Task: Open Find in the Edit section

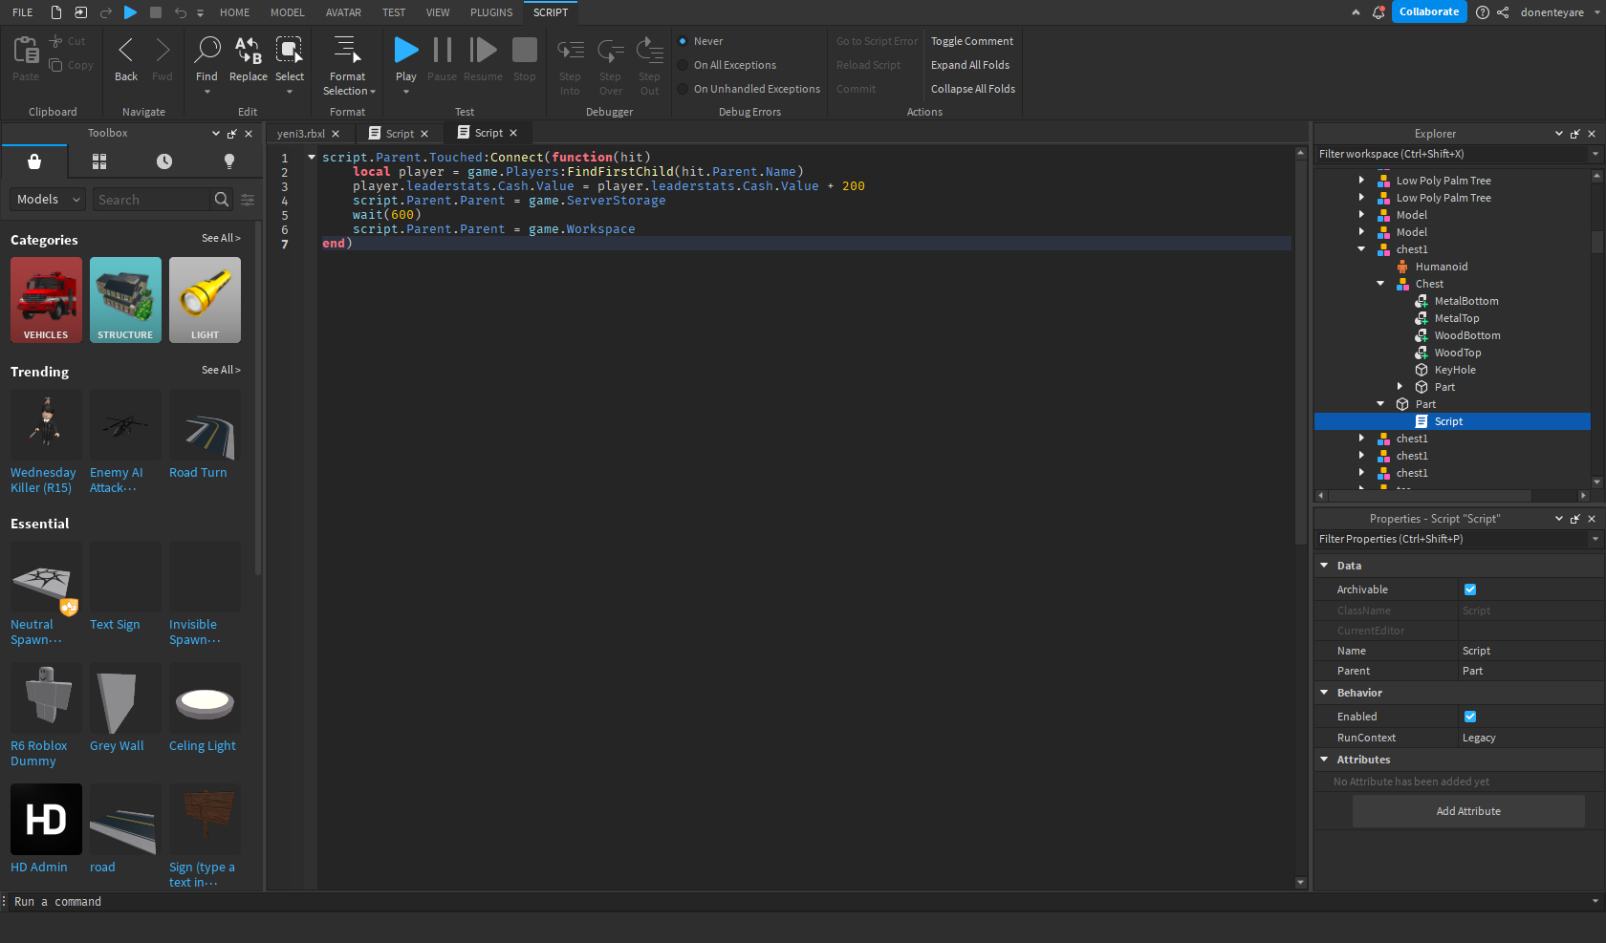Action: [206, 50]
